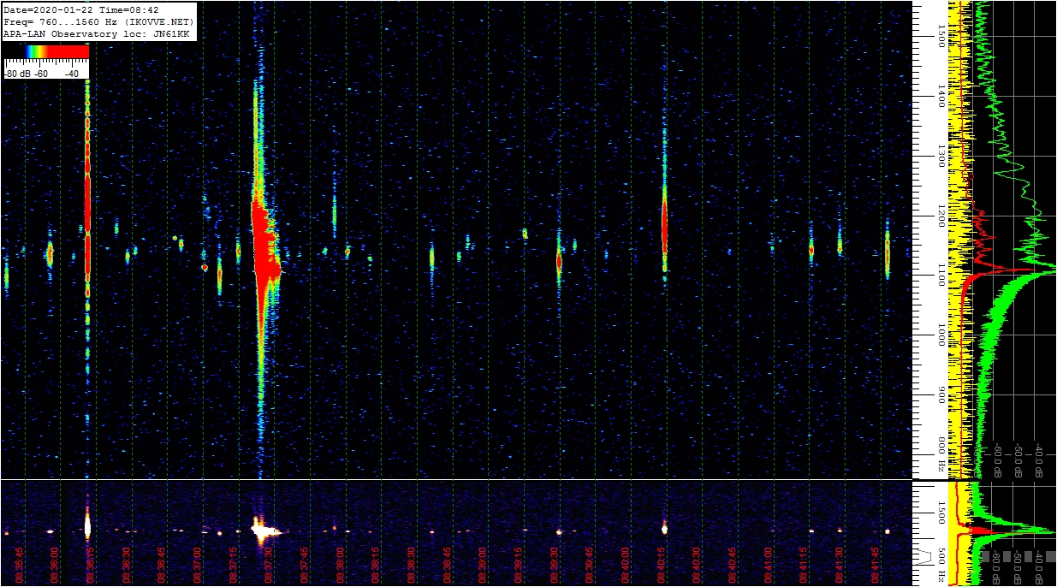This screenshot has width=1057, height=587.
Task: Select the 08:39:30 time marker
Action: [x=554, y=565]
